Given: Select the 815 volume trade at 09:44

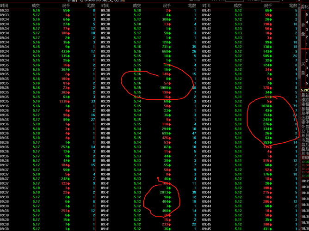Looking at the screenshot, I should pyautogui.click(x=268, y=161).
